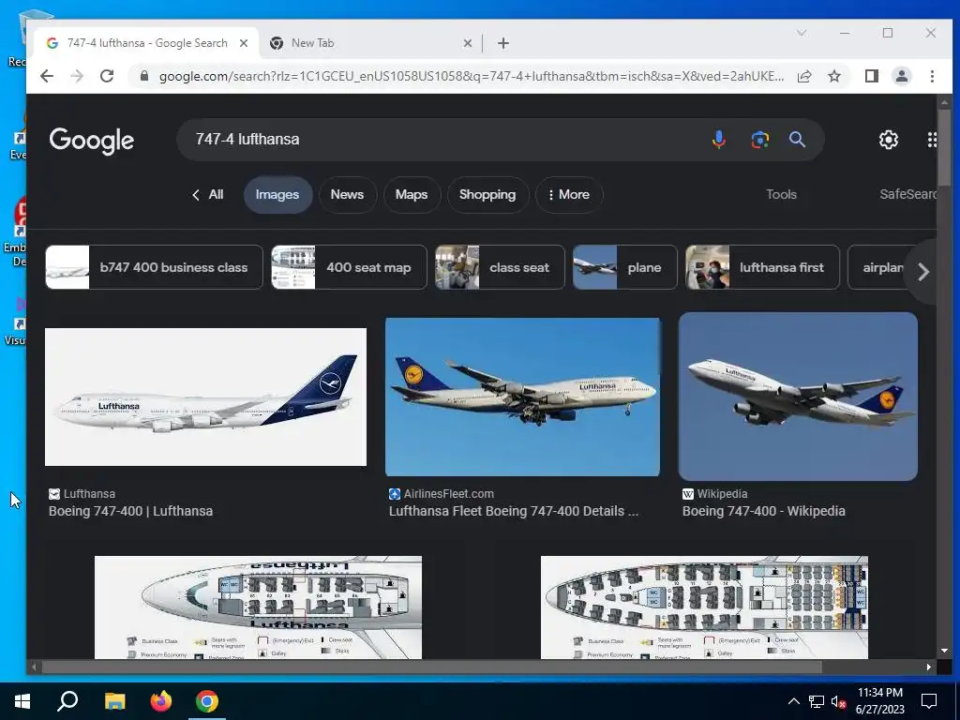Click the AirlinesFleet.com source label
Viewport: 960px width, 720px height.
tap(449, 493)
